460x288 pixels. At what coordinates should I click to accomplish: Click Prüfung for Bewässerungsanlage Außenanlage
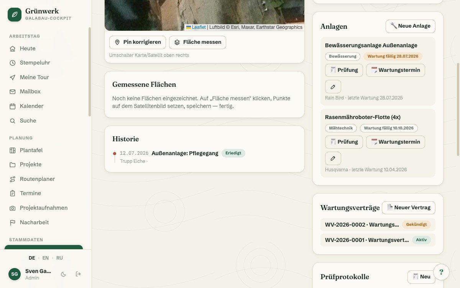(344, 70)
